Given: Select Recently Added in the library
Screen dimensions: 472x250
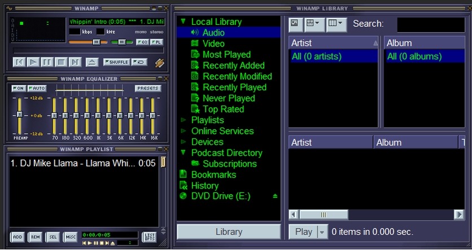Looking at the screenshot, I should pyautogui.click(x=233, y=65).
